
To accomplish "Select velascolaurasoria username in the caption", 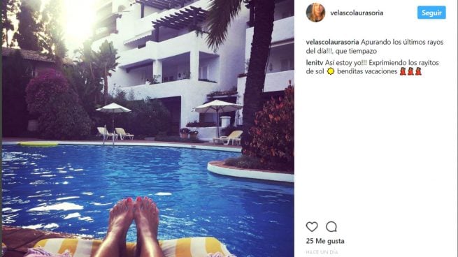I will pyautogui.click(x=332, y=42).
